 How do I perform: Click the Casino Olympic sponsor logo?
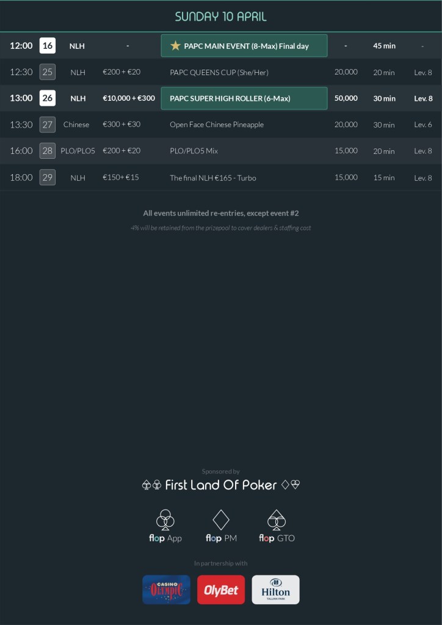[x=166, y=590]
